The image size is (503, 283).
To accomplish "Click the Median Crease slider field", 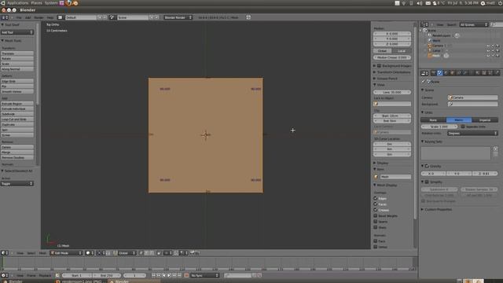I will pyautogui.click(x=392, y=57).
